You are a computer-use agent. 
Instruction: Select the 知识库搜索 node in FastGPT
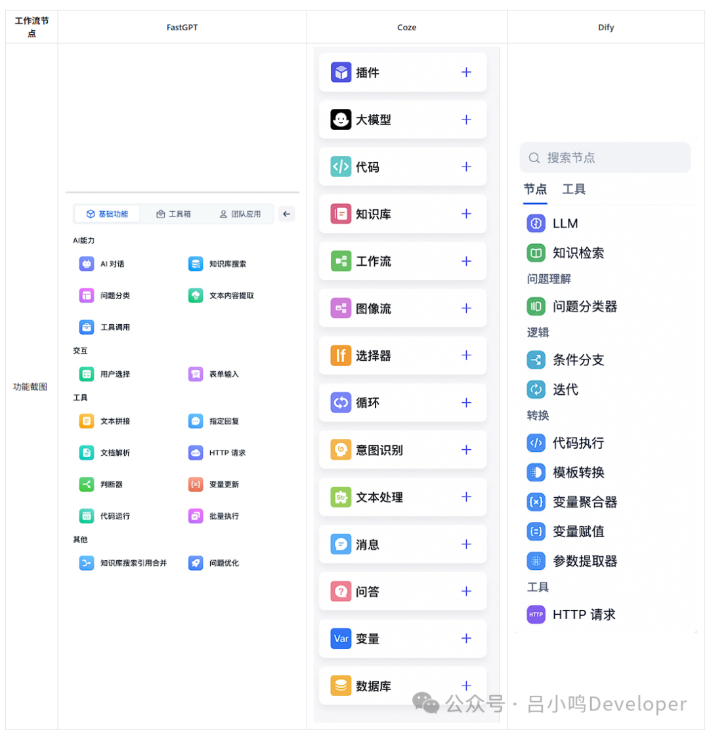coord(223,264)
